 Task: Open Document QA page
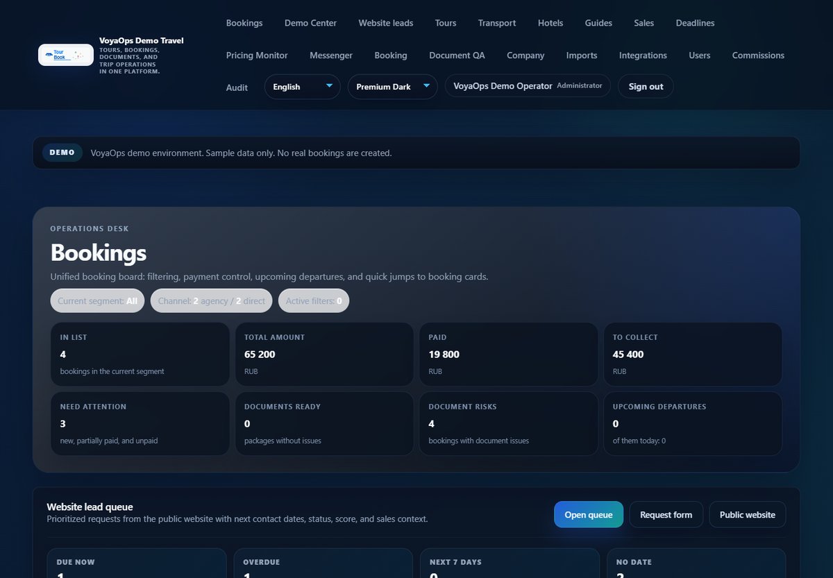tap(457, 56)
